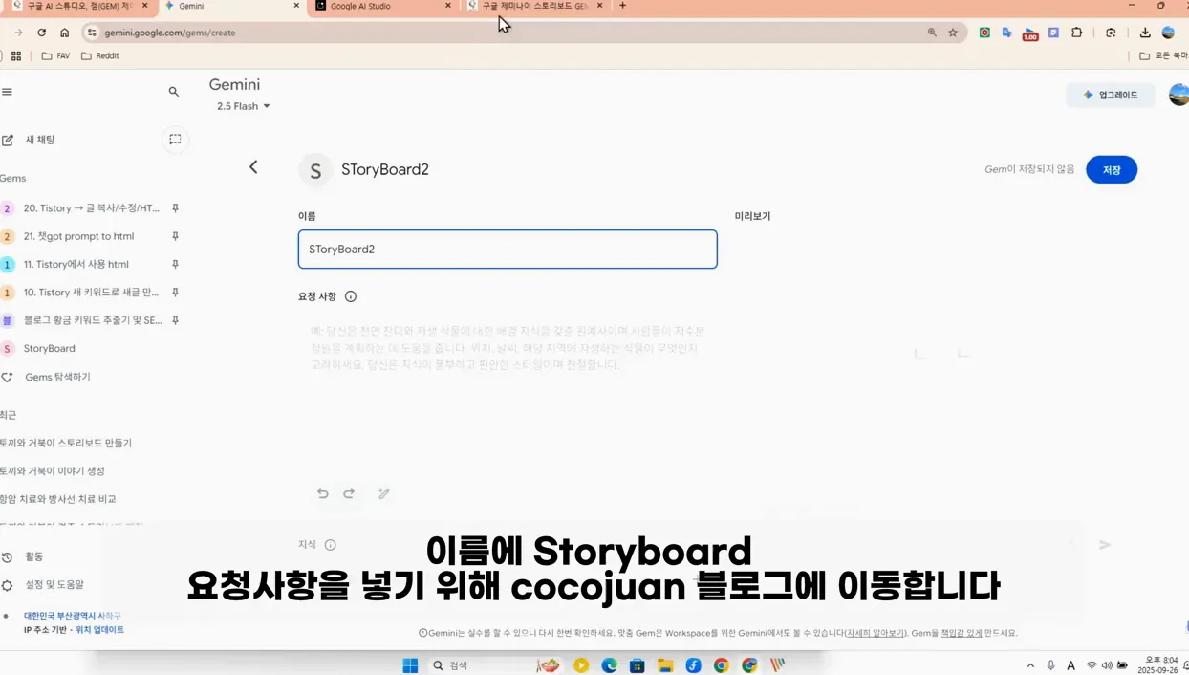Viewport: 1189px width, 675px height.
Task: Click the 이름 name input field
Action: pos(508,249)
